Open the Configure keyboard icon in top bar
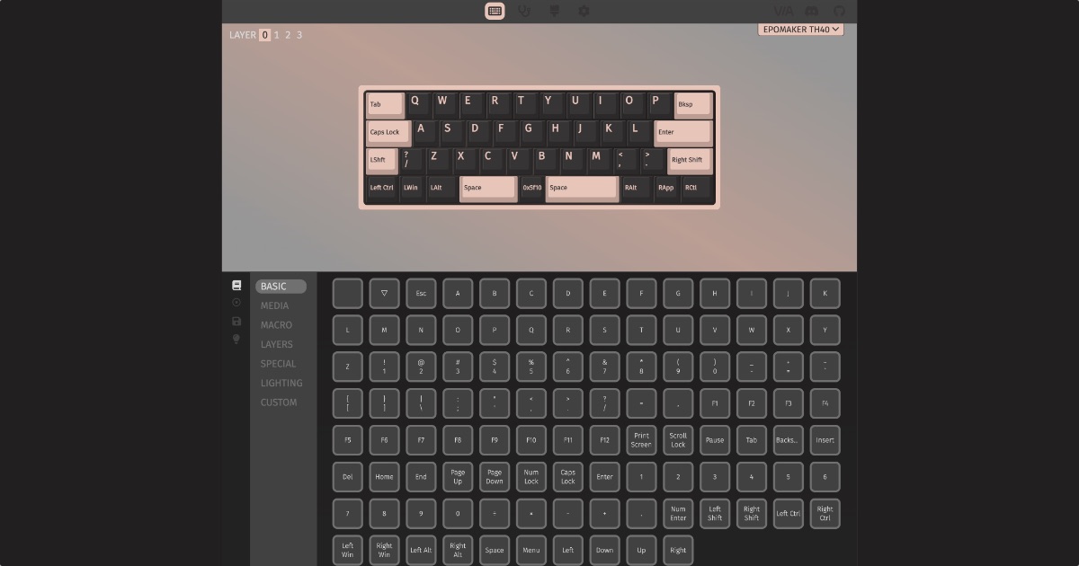Viewport: 1079px width, 566px height. (495, 11)
